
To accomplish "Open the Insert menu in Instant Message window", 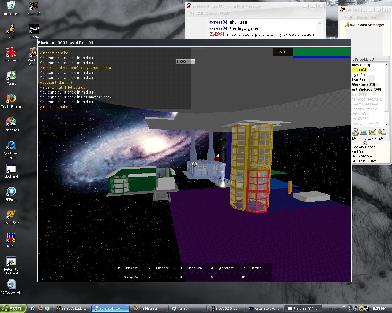I will 211,13.
